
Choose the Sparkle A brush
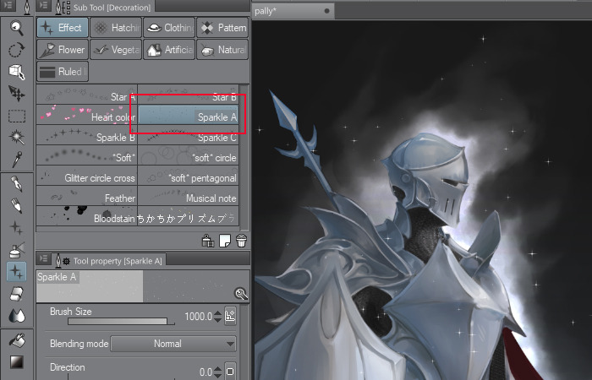point(189,115)
